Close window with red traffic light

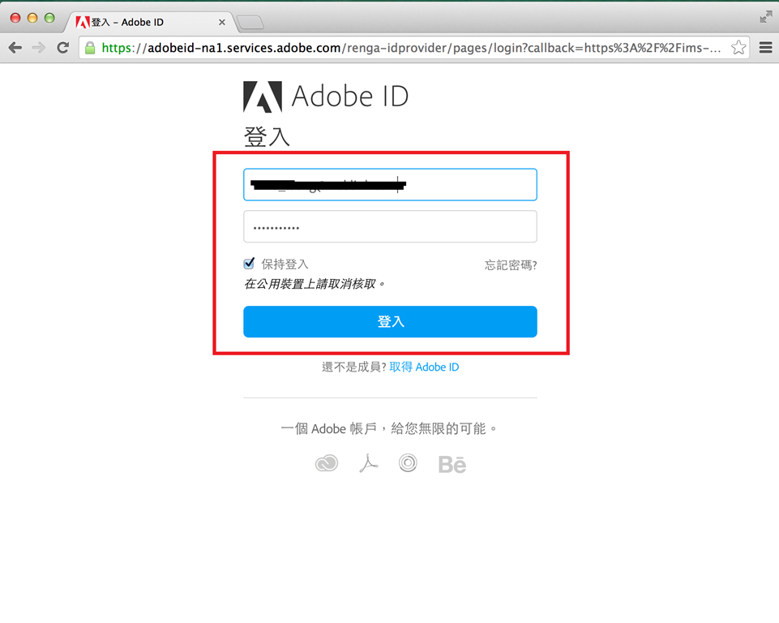(x=15, y=18)
